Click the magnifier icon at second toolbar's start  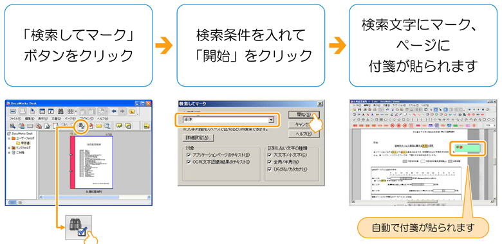tap(12, 126)
